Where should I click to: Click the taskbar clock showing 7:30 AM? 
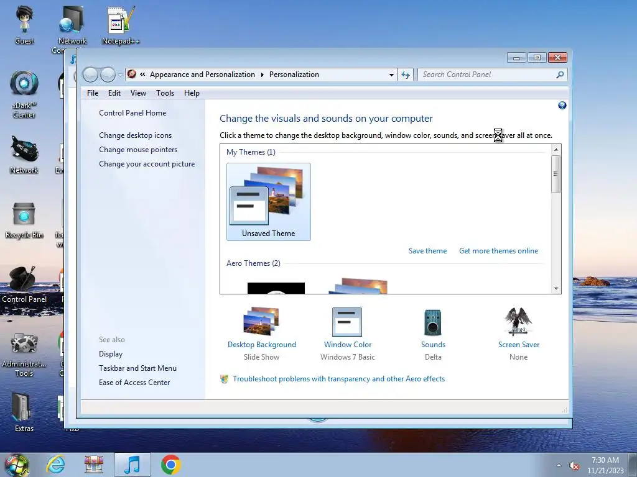pyautogui.click(x=605, y=465)
